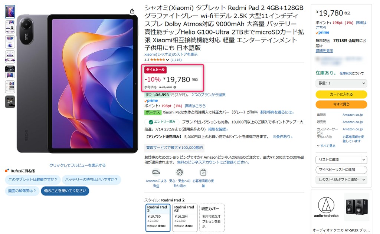Screen dimensions: 380x234
Task: Open the star rating chevron popup
Action: coord(167,60)
